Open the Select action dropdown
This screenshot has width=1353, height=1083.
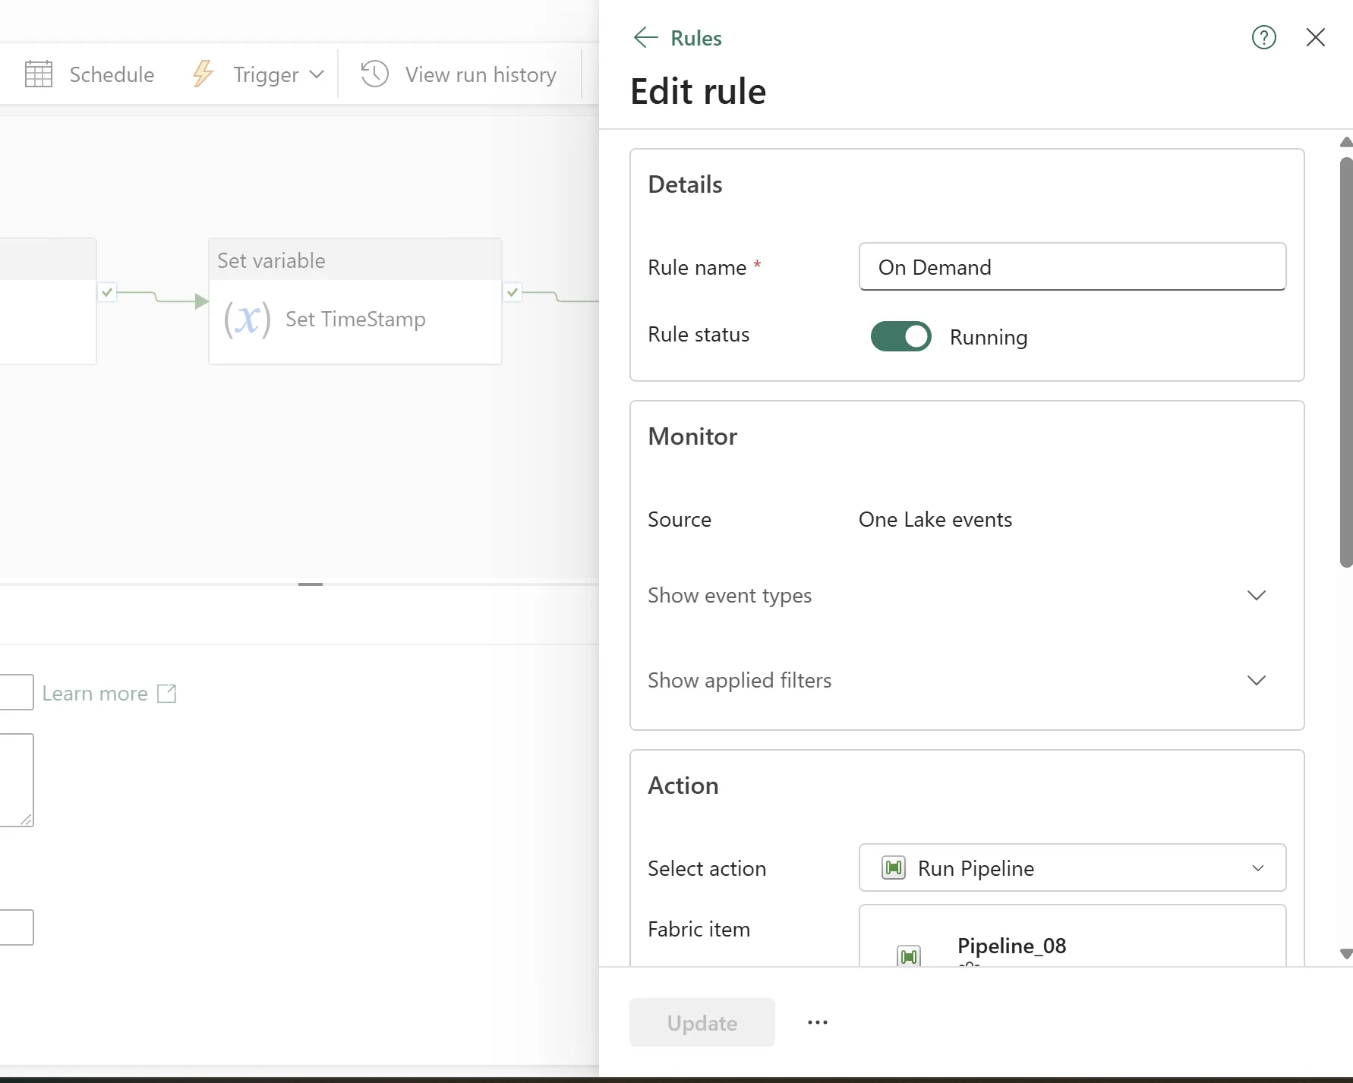tap(1072, 867)
